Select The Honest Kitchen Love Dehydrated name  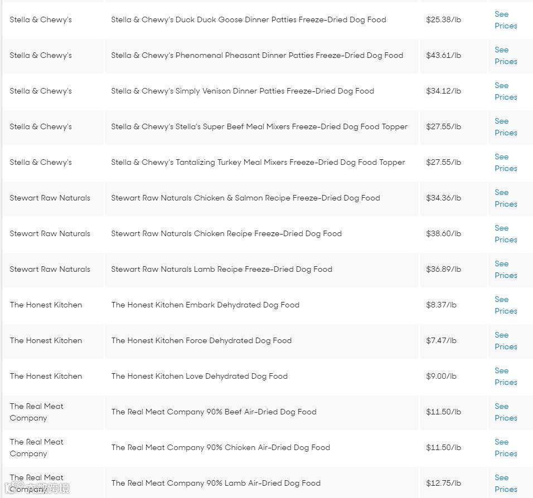coord(199,377)
